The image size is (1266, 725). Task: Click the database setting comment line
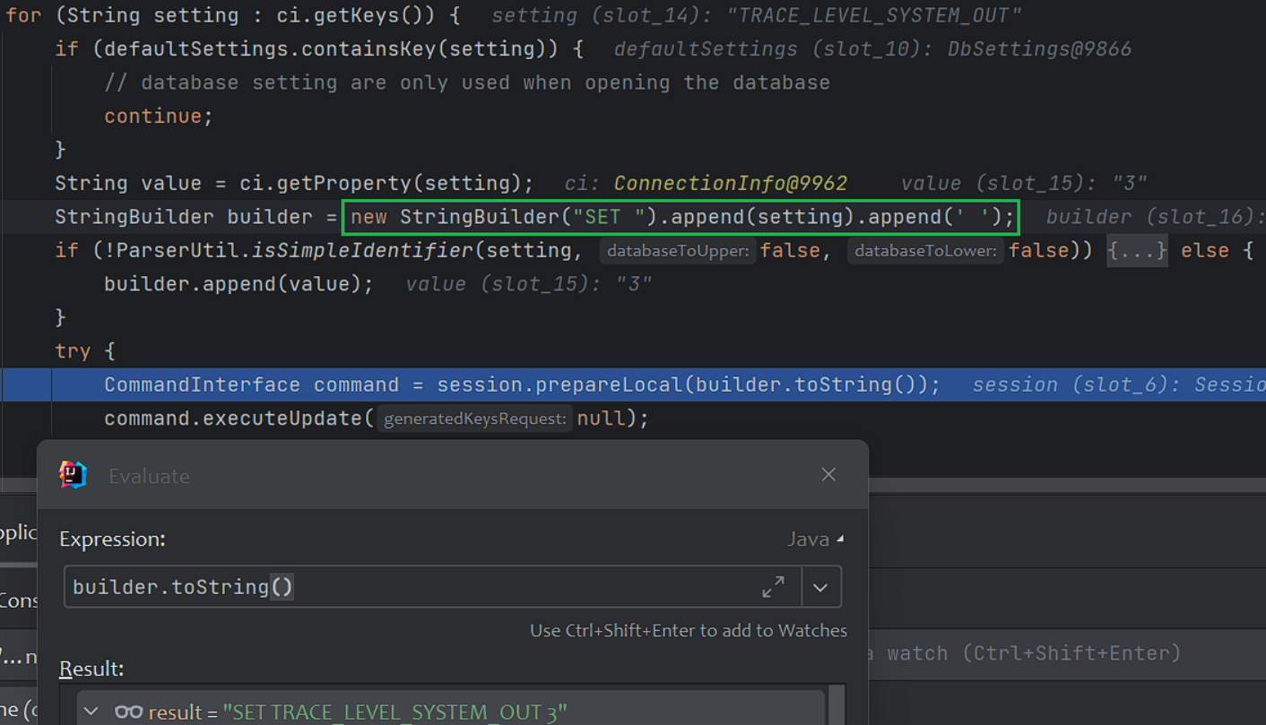(x=467, y=82)
